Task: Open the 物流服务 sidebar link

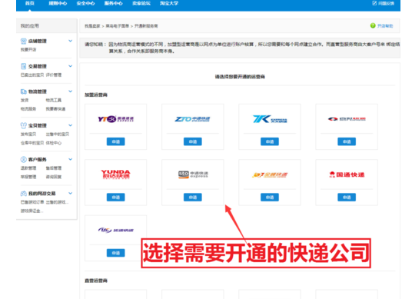Action: coord(28,109)
